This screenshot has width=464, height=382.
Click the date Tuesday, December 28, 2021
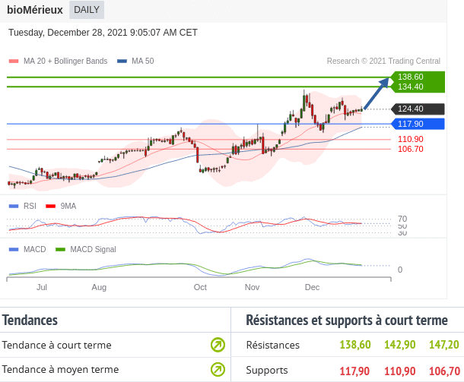pyautogui.click(x=68, y=32)
